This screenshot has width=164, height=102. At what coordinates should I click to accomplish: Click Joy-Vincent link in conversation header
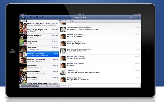[x=75, y=21]
